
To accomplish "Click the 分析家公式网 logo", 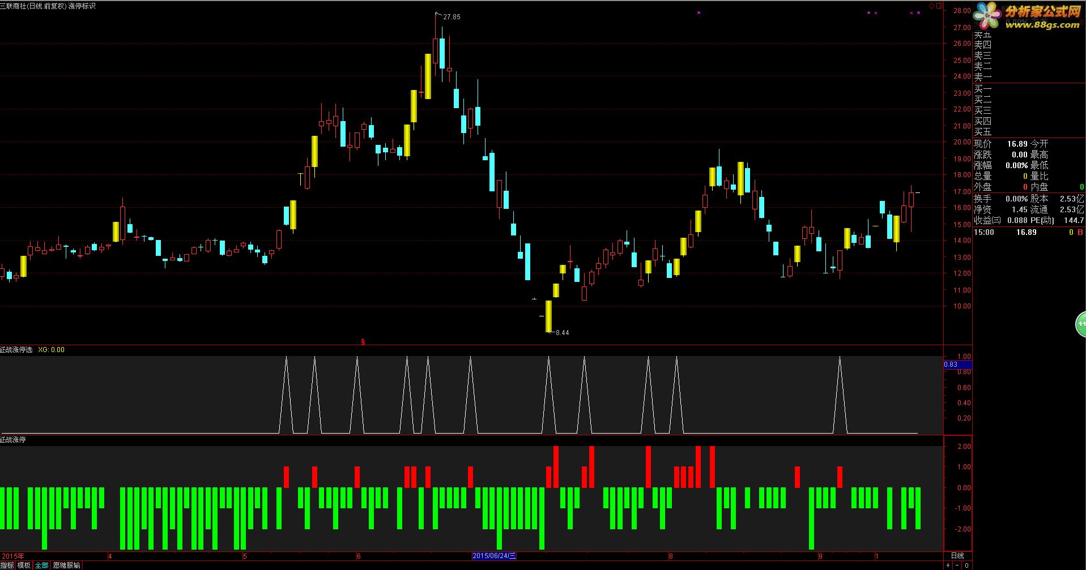I will pos(1028,16).
